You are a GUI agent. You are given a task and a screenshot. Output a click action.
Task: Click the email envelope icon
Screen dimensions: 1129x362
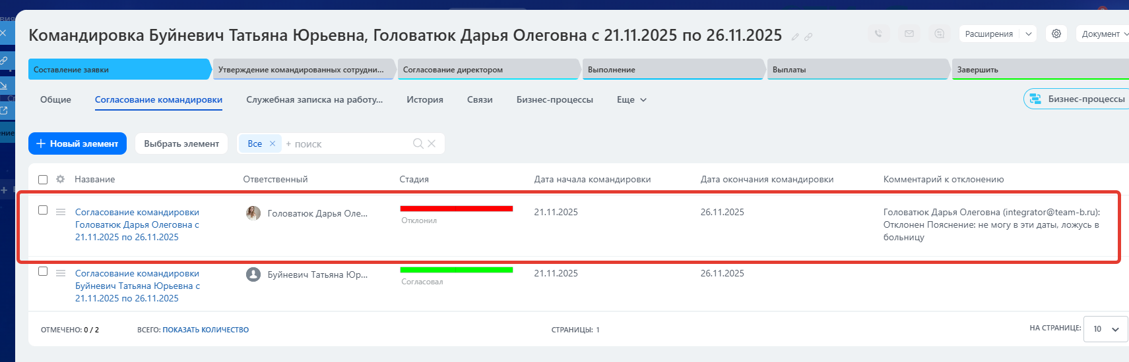pos(909,34)
